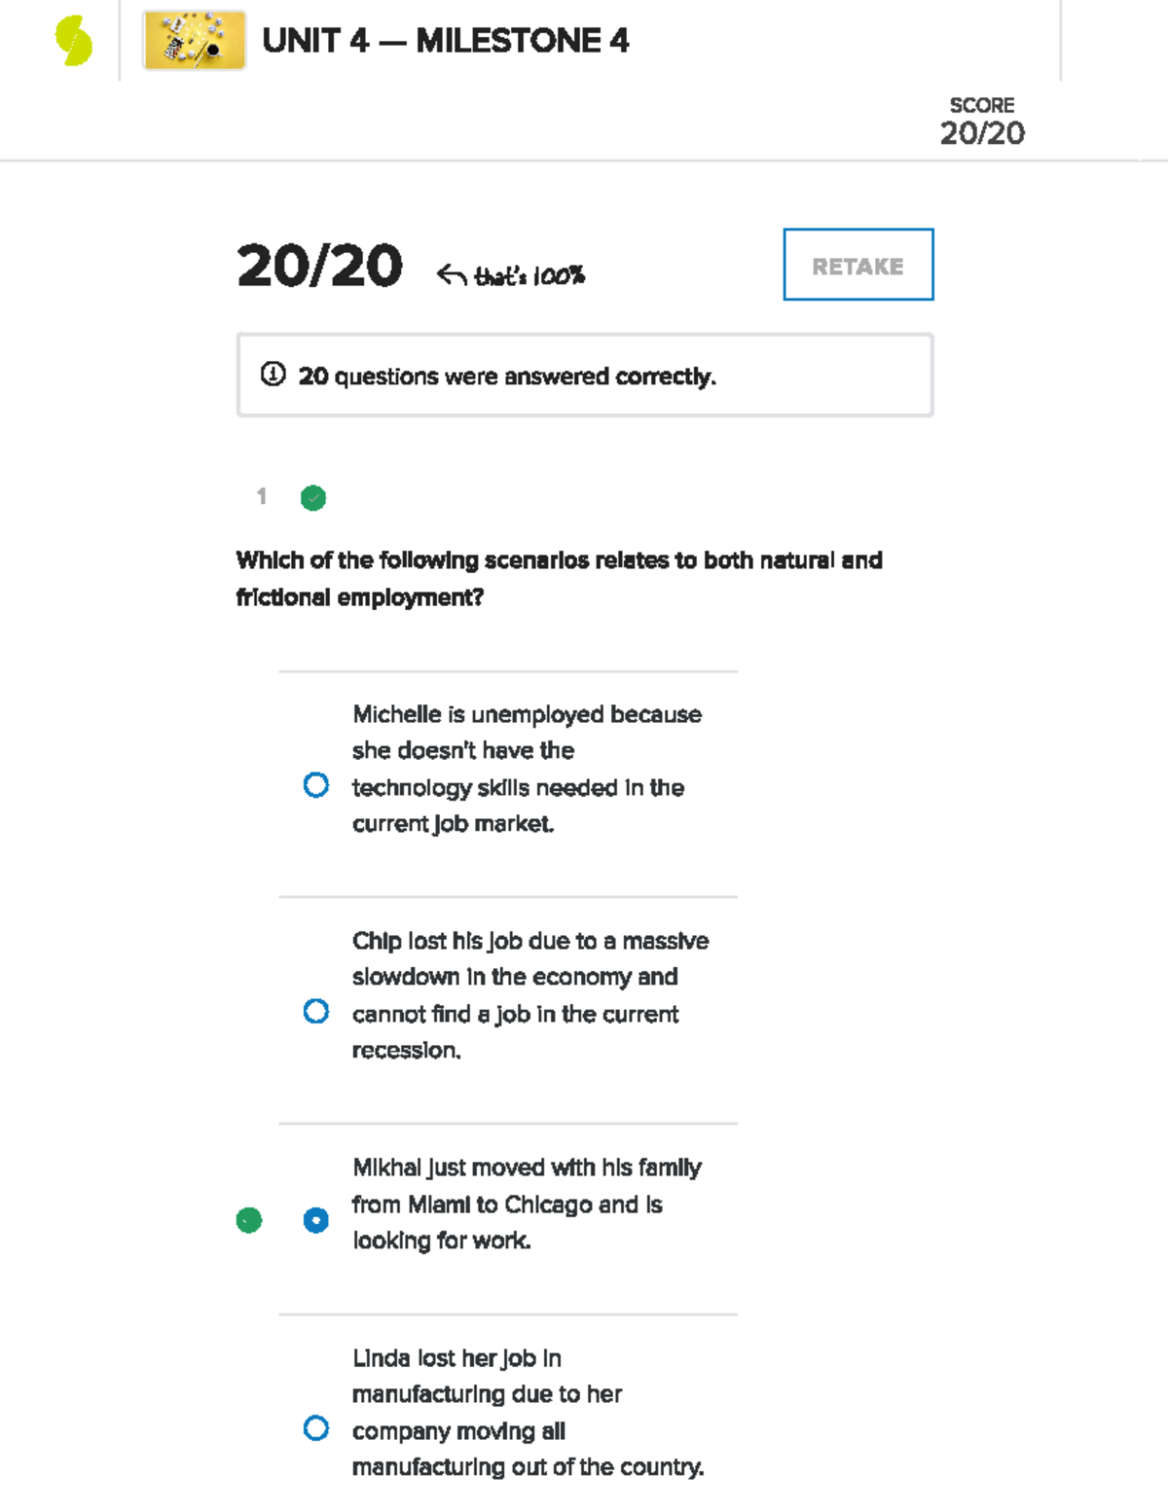Viewport: 1168px width, 1511px height.
Task: Select the Chip recession answer option
Action: [x=315, y=1012]
